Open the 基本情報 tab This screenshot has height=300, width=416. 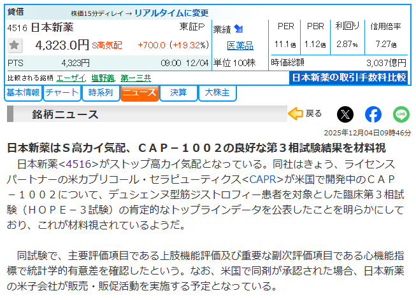tap(23, 93)
